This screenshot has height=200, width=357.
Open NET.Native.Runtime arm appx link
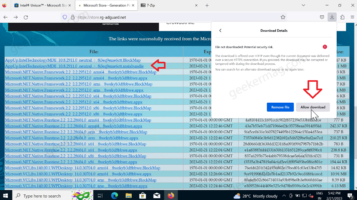(x=71, y=138)
